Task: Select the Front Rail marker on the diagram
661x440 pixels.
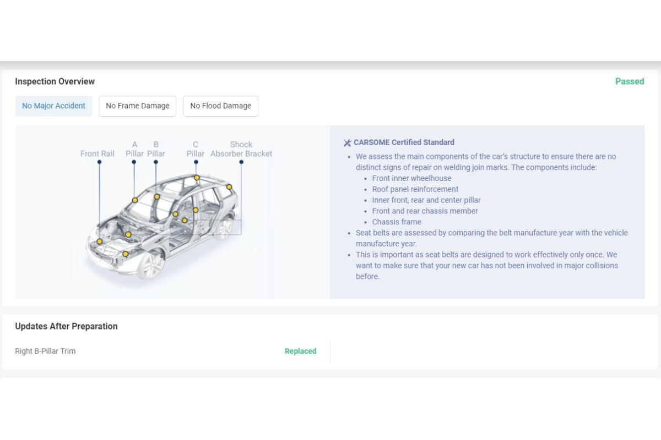Action: pos(100,243)
